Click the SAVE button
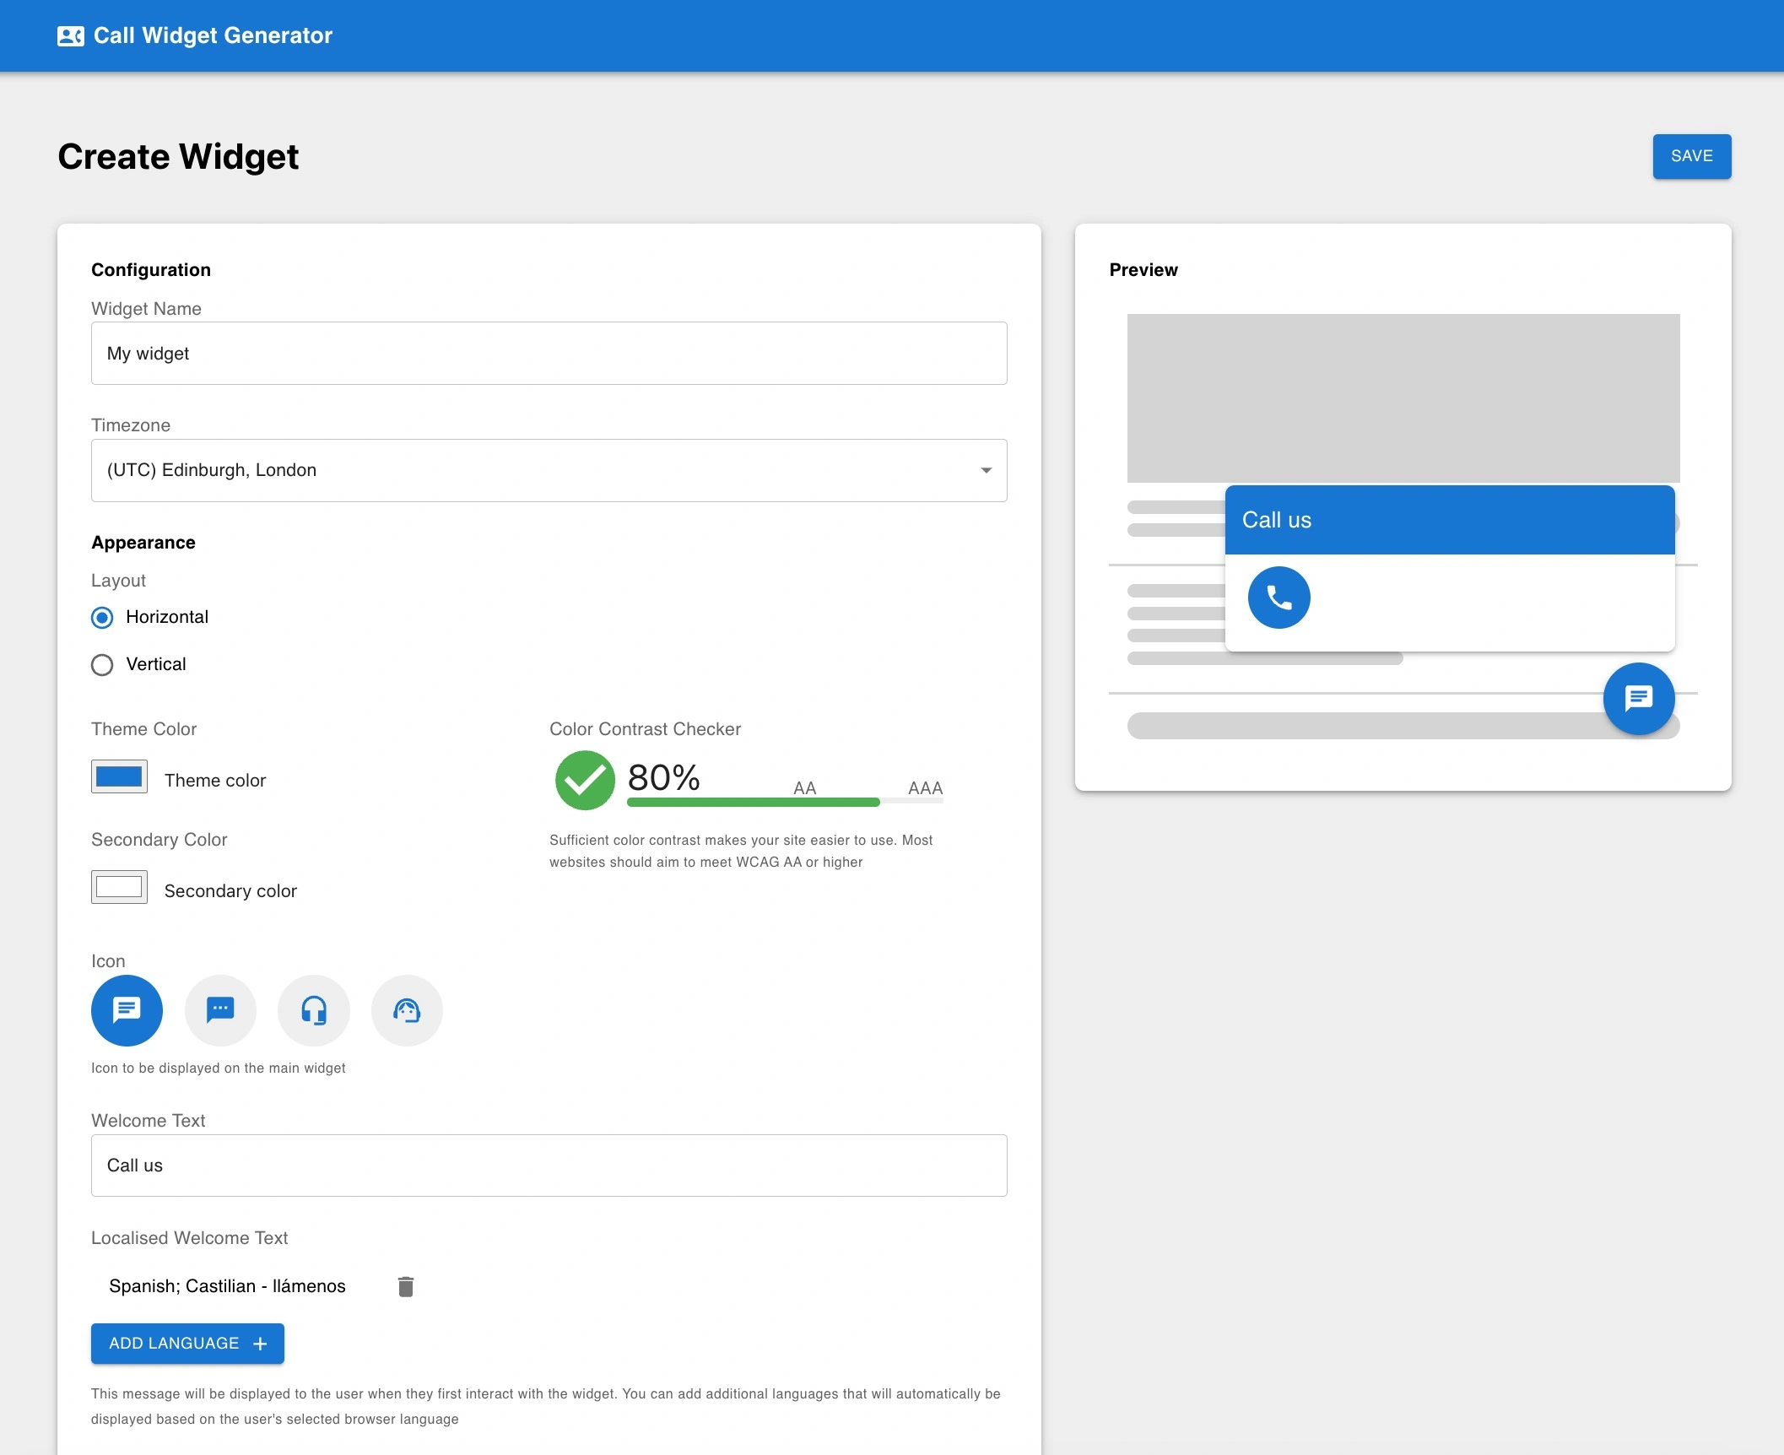 [x=1690, y=155]
